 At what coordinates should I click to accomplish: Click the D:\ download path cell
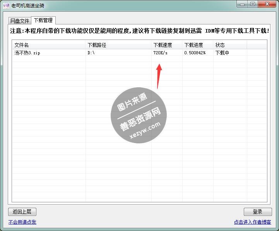tap(91, 53)
